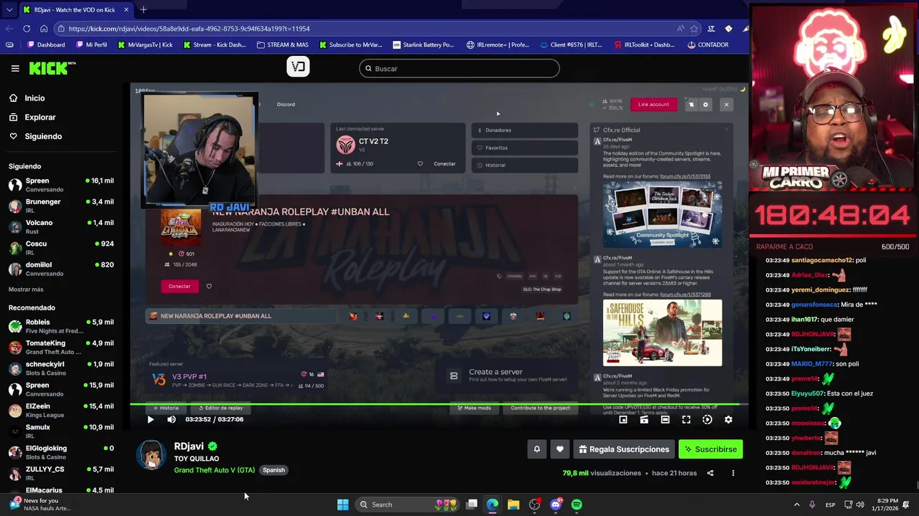Viewport: 919px width, 516px height.
Task: Open Coscu channel in the sidebar
Action: pyautogui.click(x=61, y=247)
